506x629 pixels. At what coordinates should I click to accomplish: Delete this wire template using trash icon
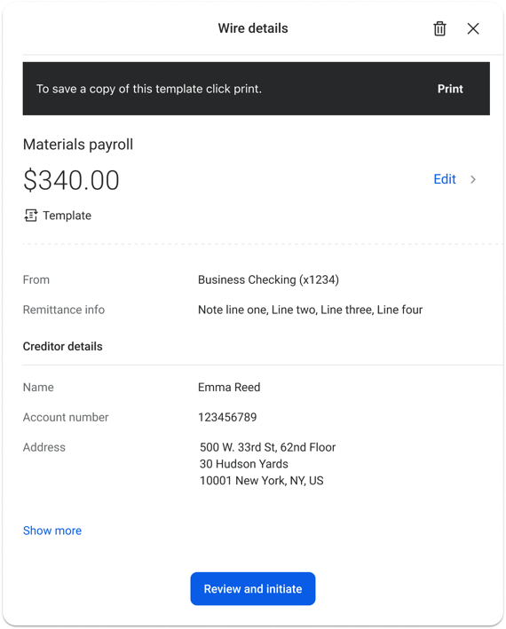439,28
